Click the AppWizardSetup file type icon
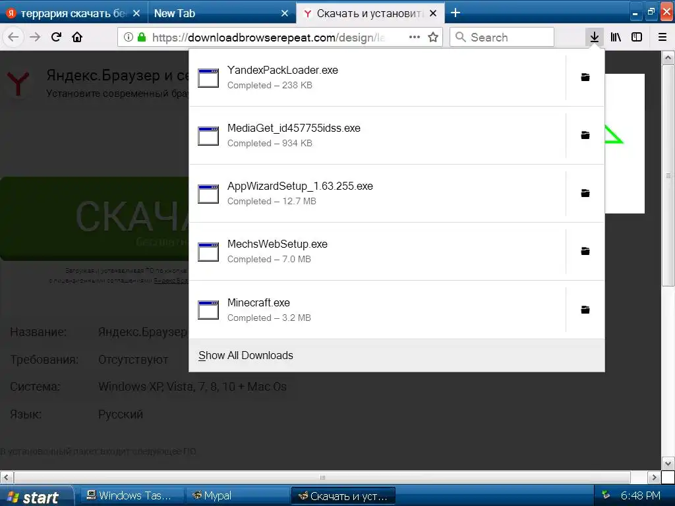The width and height of the screenshot is (675, 506). tap(208, 194)
